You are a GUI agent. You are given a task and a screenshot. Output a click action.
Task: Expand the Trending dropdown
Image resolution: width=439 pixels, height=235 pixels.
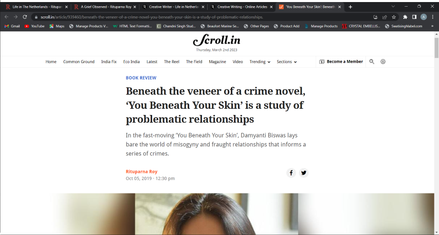[260, 62]
